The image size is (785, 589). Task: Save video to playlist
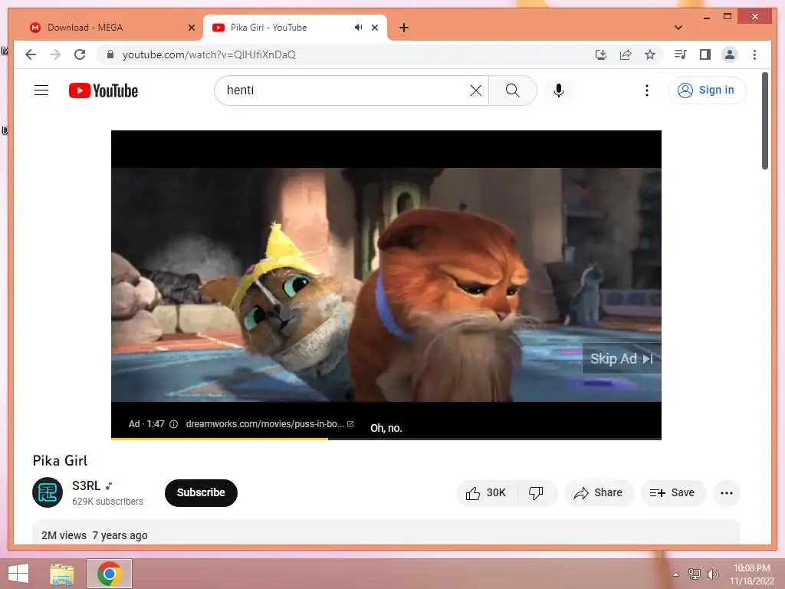pos(673,493)
